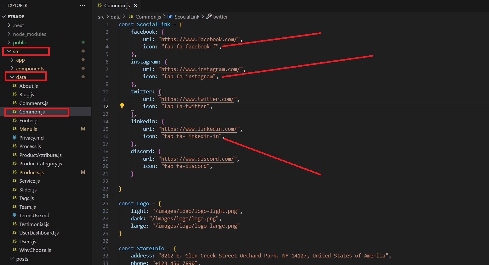This screenshot has width=489, height=265.
Task: Open Blog.js file in explorer
Action: coord(26,94)
